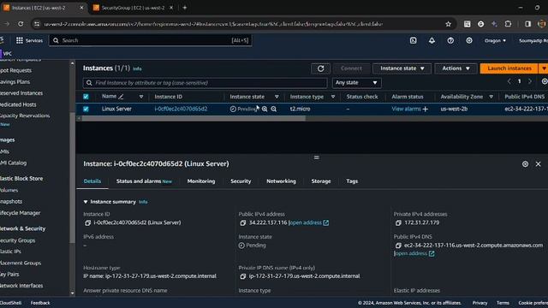Image resolution: width=548 pixels, height=308 pixels.
Task: Collapse the Instance summary section
Action: point(86,202)
